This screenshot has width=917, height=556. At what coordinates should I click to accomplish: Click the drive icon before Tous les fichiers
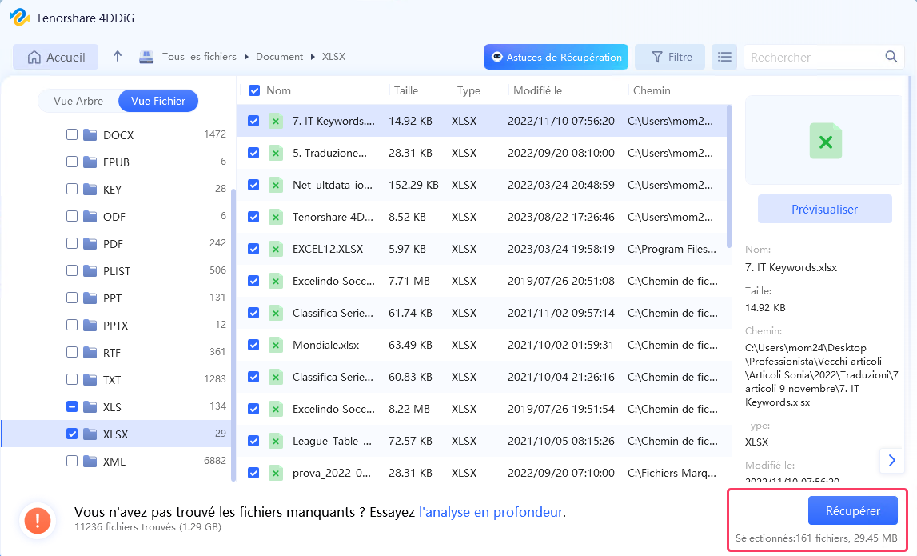coord(146,56)
